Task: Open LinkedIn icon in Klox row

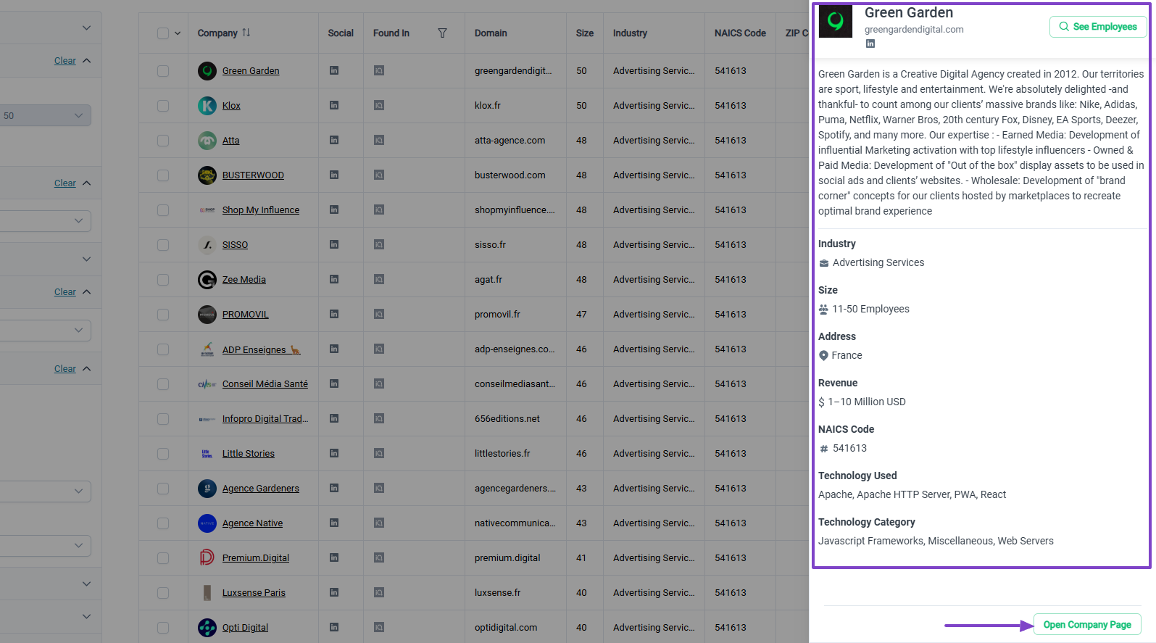Action: point(334,105)
